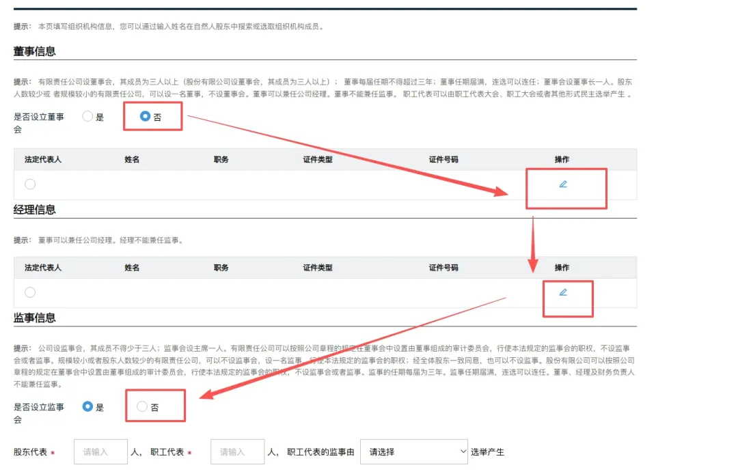Click the 股东代表 input field
Screen dimensions: 738x476
[x=100, y=451]
